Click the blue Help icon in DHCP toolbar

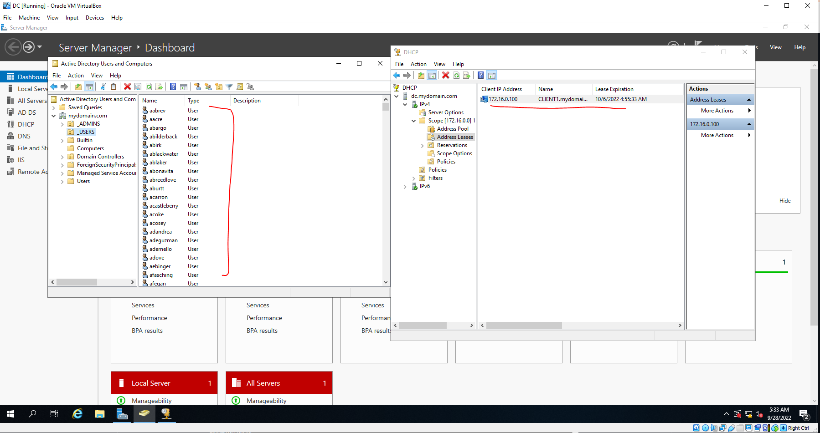tap(481, 76)
